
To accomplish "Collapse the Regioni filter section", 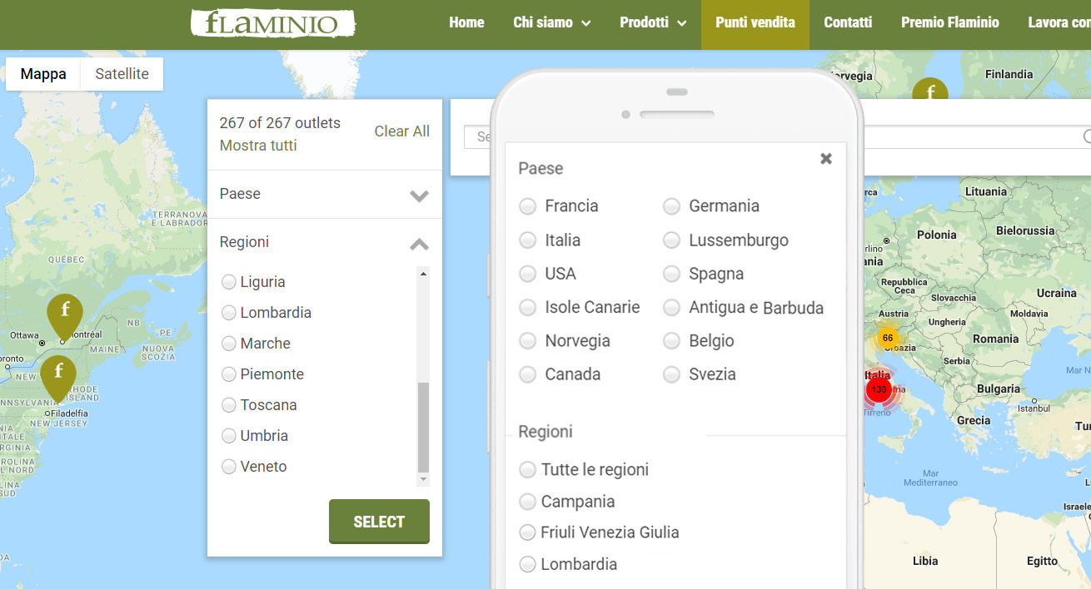I will point(418,243).
